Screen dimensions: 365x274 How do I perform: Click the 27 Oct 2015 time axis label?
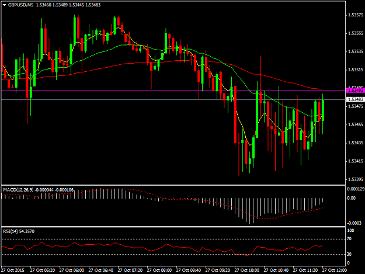(x=13, y=270)
